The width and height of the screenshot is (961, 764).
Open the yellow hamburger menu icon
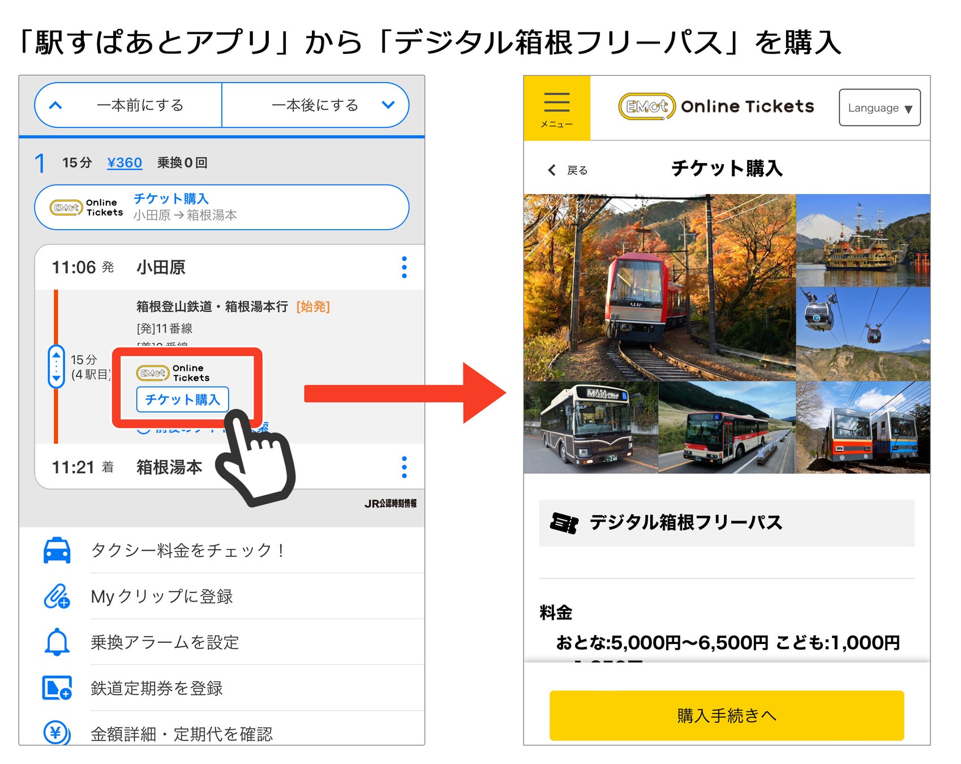pyautogui.click(x=557, y=108)
